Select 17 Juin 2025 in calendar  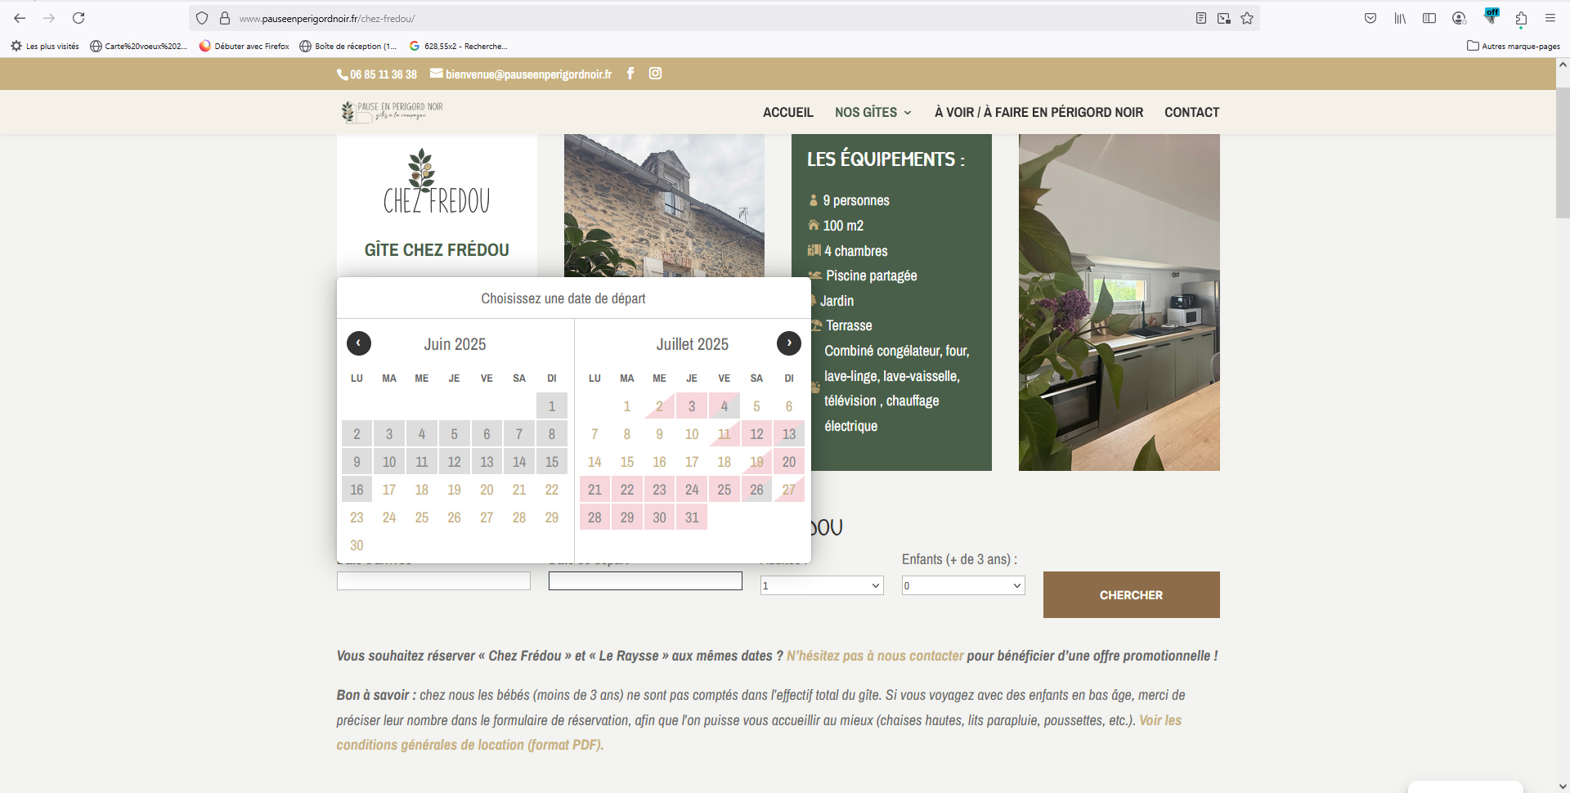[x=389, y=490]
